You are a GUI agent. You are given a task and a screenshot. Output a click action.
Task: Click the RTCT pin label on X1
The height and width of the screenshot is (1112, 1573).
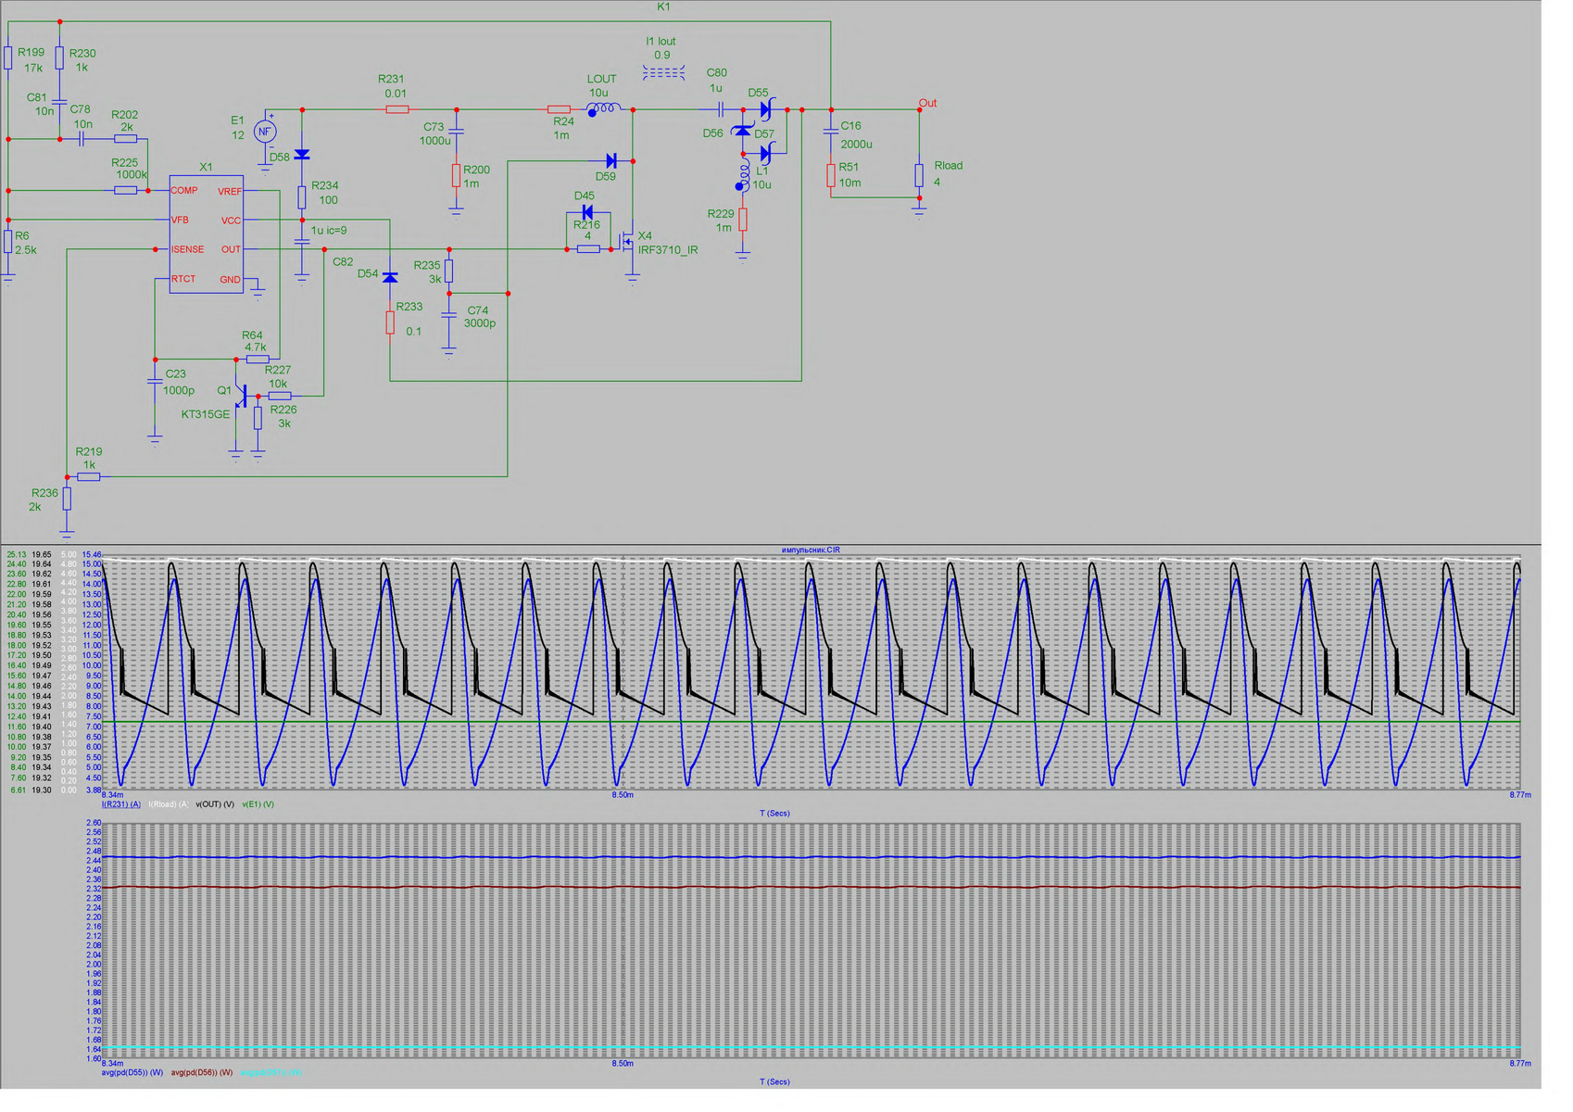(183, 279)
